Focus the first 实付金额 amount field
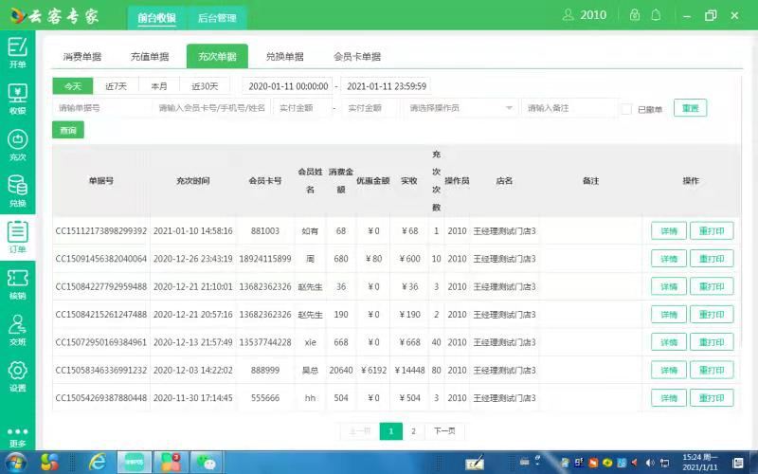The width and height of the screenshot is (758, 474). pos(302,108)
